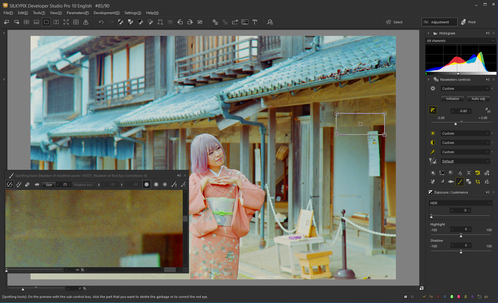Open white balance Custom dropdown beside sun

(465, 133)
